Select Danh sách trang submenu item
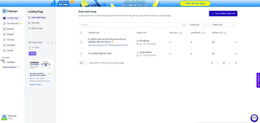Viewport: 260px width, 123px height. point(37,18)
